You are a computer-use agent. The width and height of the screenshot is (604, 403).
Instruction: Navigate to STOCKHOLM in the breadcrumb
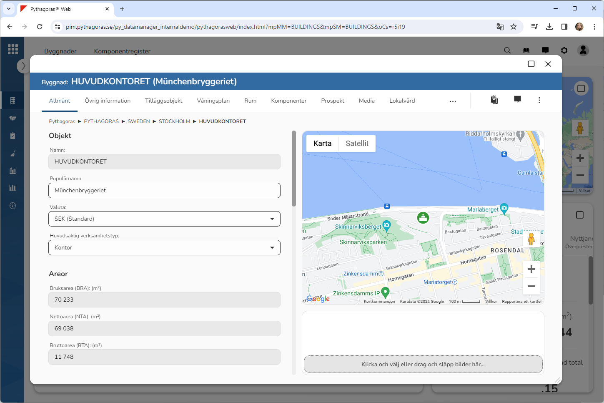click(174, 121)
